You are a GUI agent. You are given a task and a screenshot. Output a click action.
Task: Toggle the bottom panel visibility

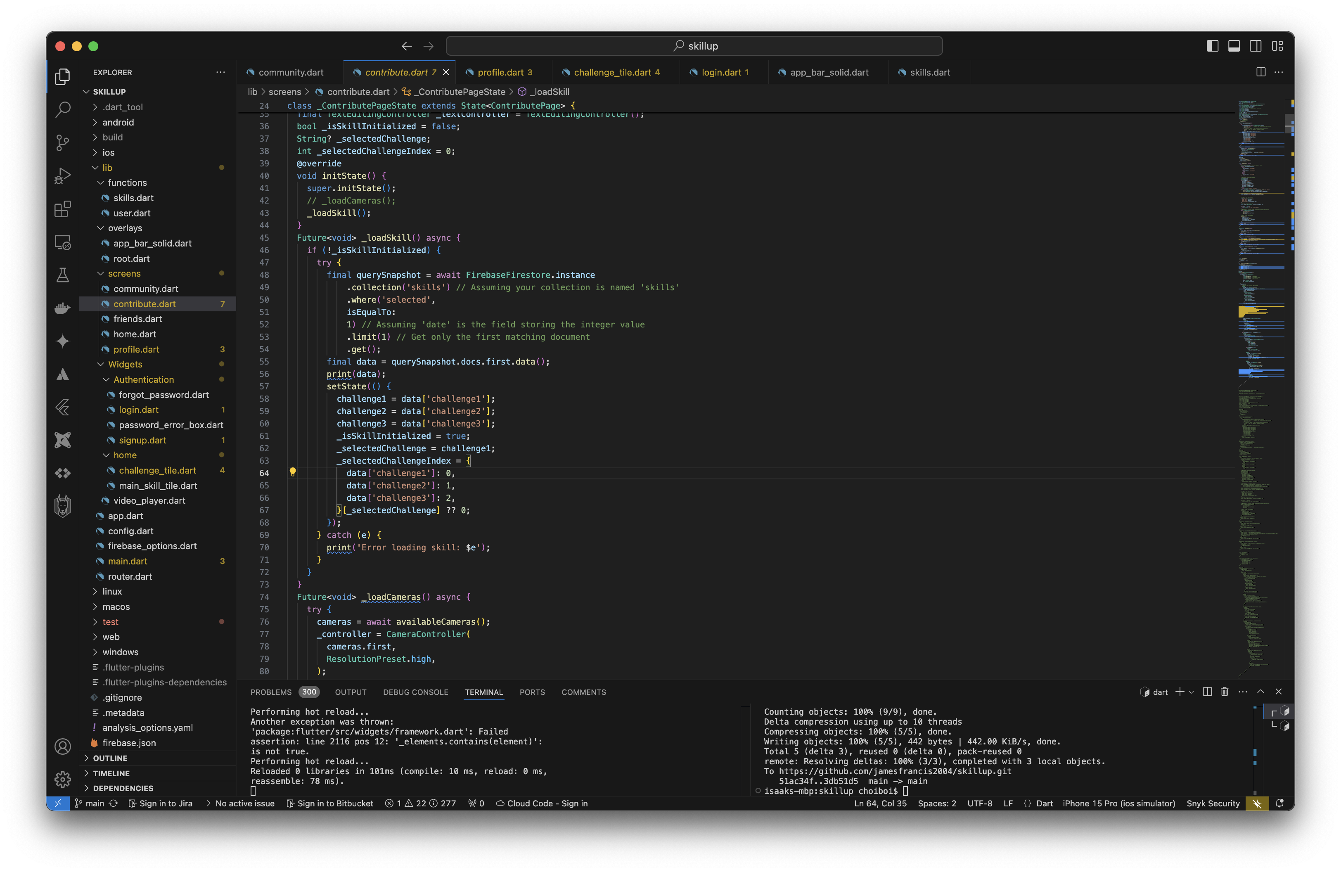[1234, 46]
